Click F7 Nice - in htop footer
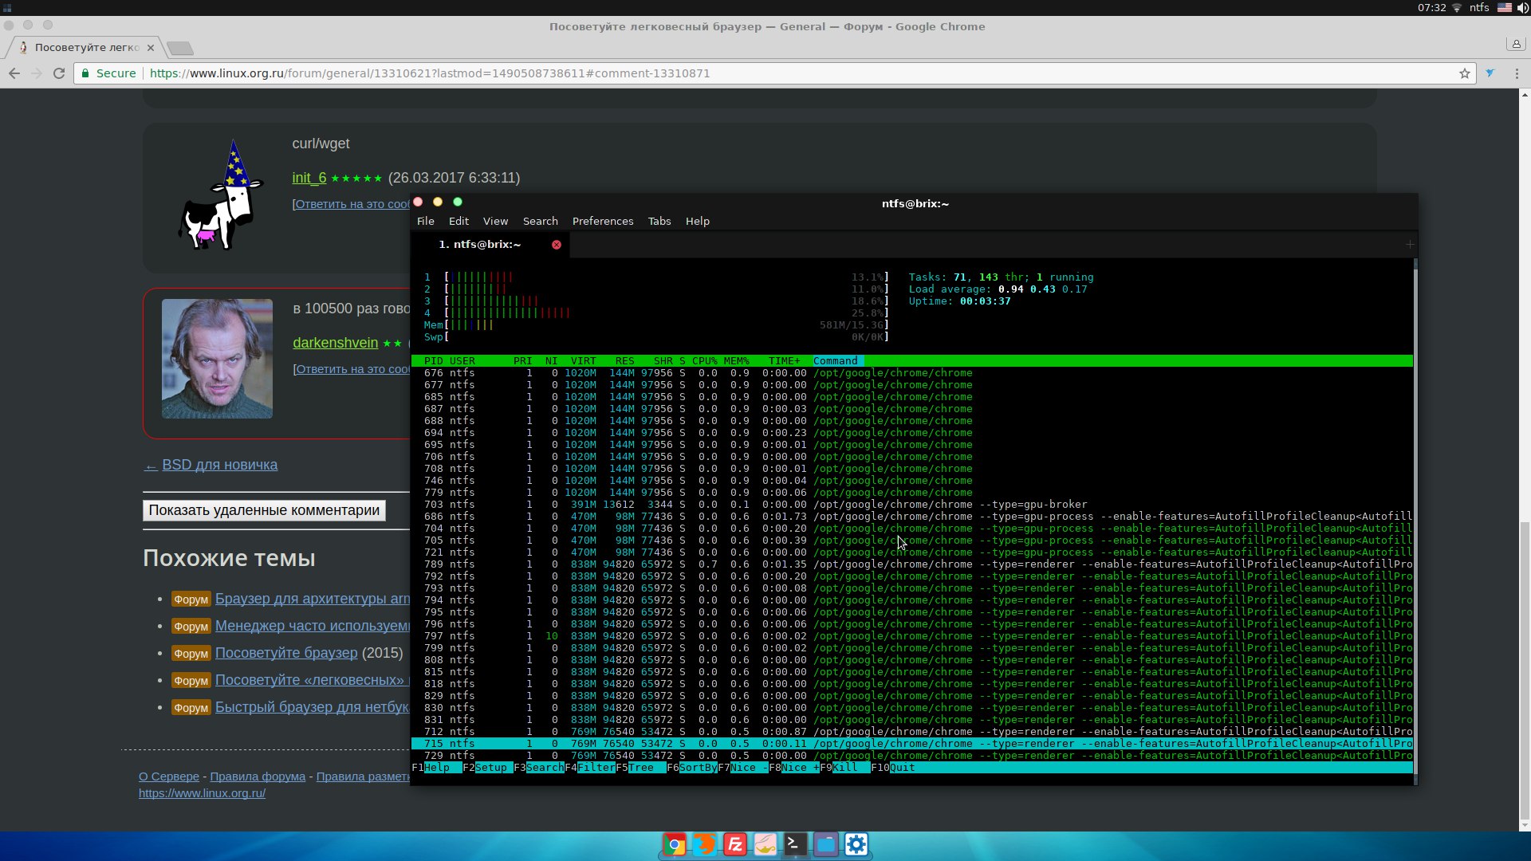Image resolution: width=1531 pixels, height=861 pixels. 742,768
